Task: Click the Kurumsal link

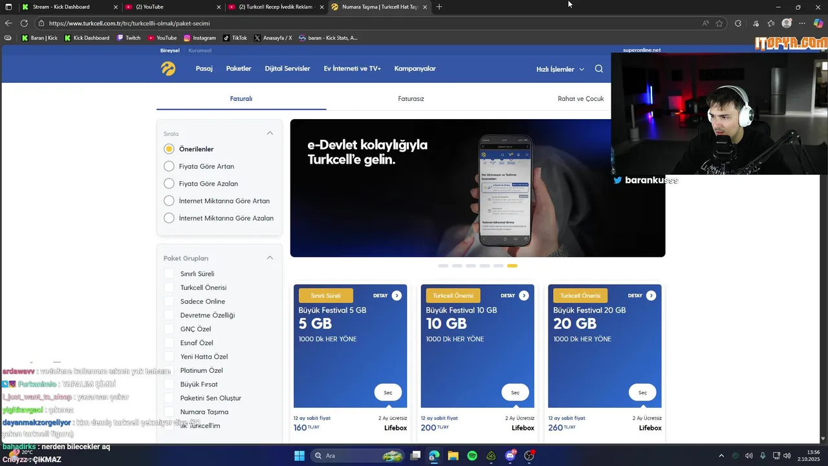Action: coord(200,50)
